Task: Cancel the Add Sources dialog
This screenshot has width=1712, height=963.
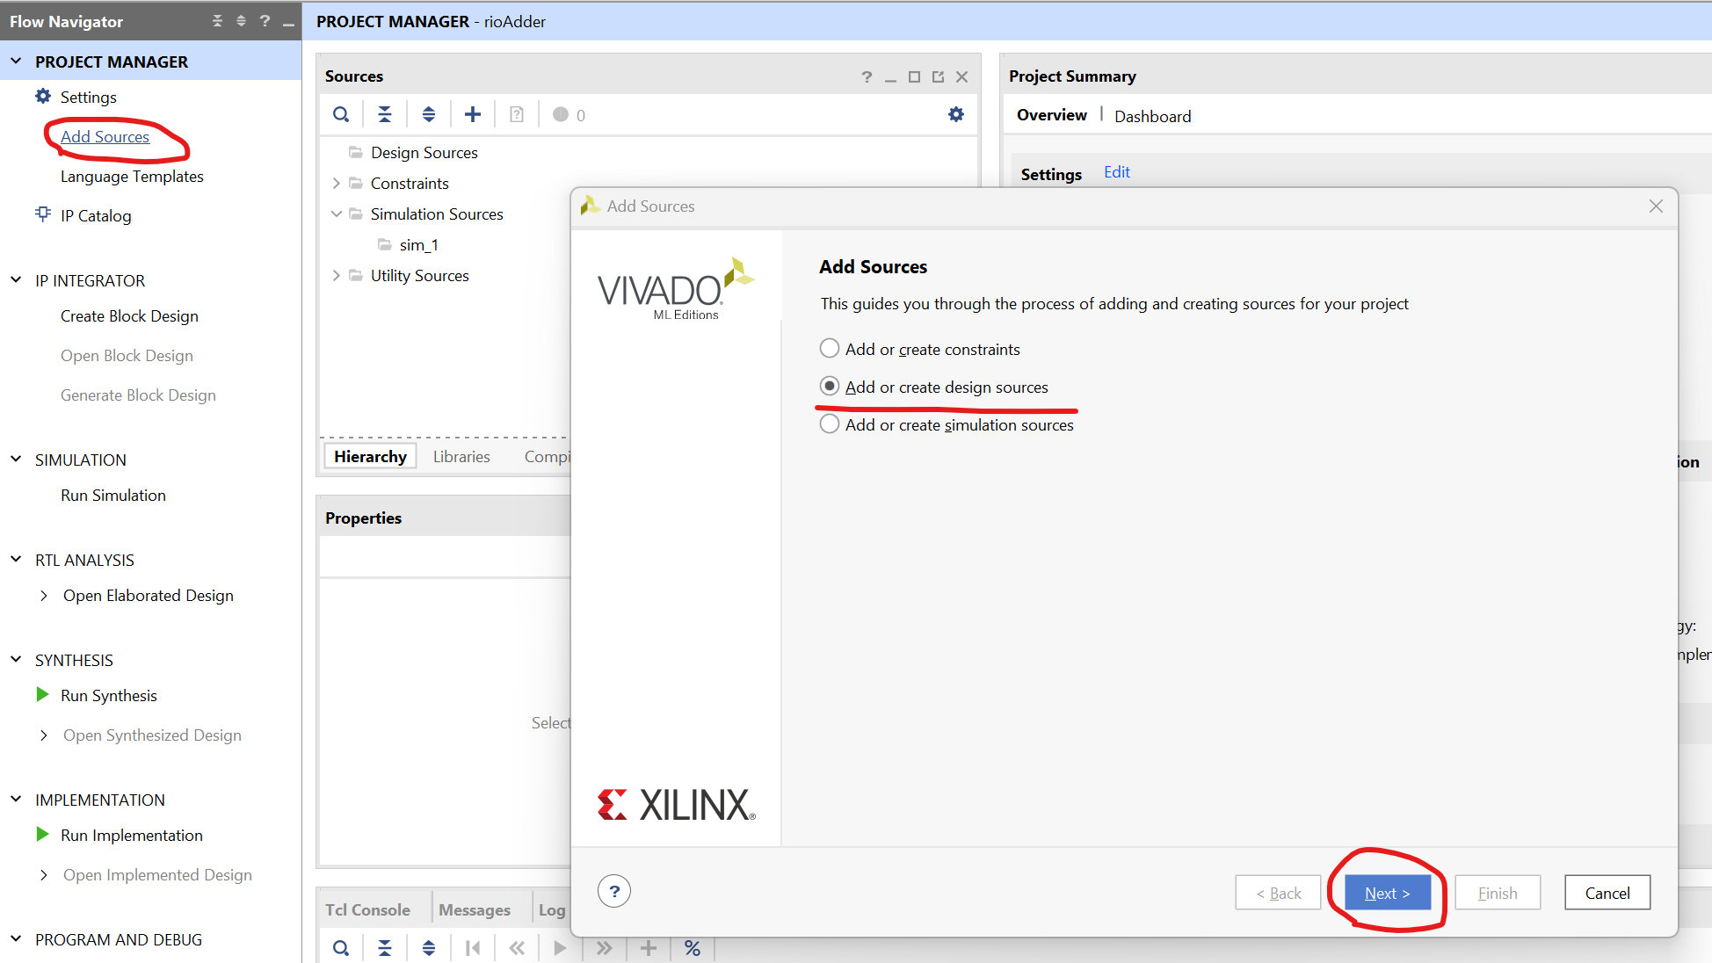Action: (1607, 893)
